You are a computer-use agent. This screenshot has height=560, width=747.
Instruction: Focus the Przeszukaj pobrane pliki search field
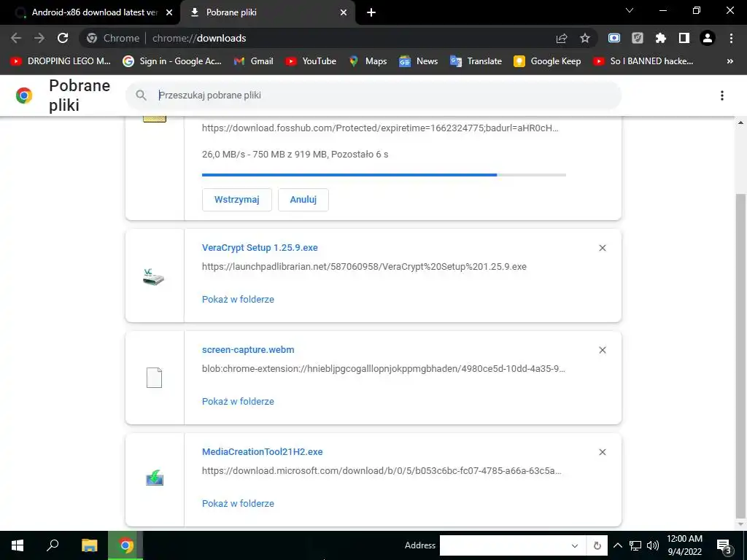click(x=373, y=96)
